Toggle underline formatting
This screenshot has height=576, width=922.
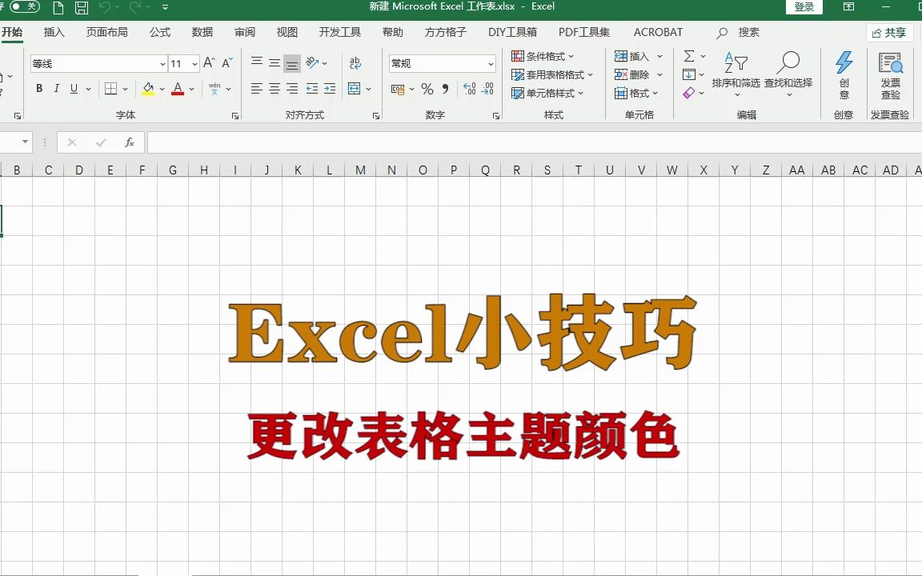[73, 88]
